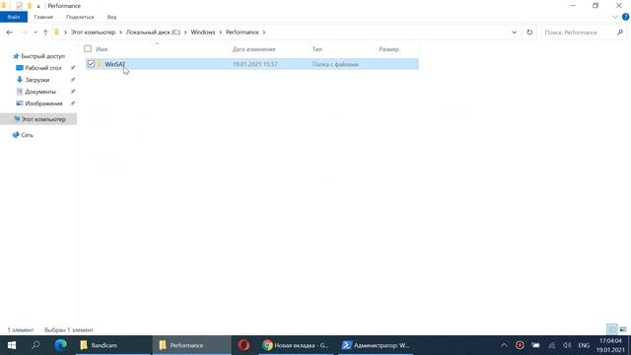Viewport: 631px width, 355px height.
Task: Click the pin icon beside Загрузки
Action: point(73,80)
